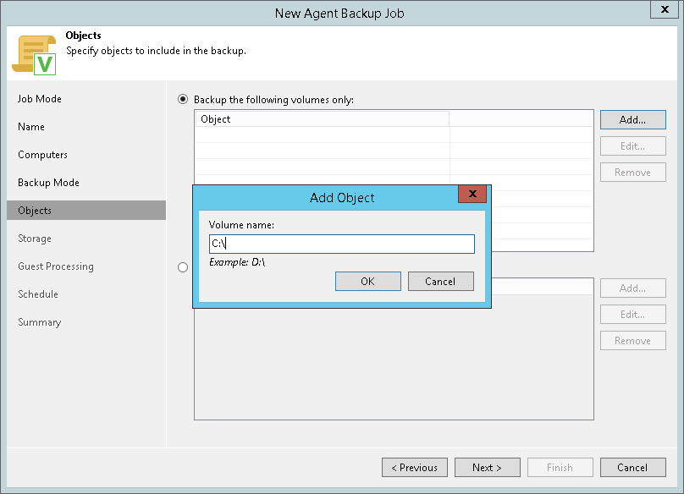
Task: Click the Object column header
Action: pos(323,119)
